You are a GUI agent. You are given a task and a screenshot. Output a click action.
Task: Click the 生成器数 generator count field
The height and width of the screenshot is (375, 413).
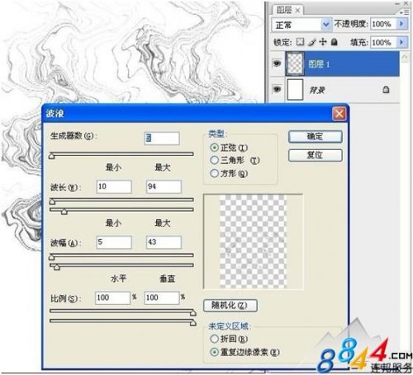click(x=162, y=138)
